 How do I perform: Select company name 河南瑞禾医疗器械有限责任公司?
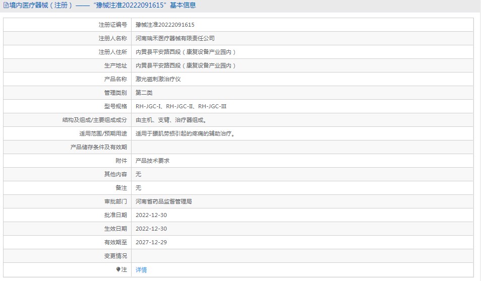[175, 38]
